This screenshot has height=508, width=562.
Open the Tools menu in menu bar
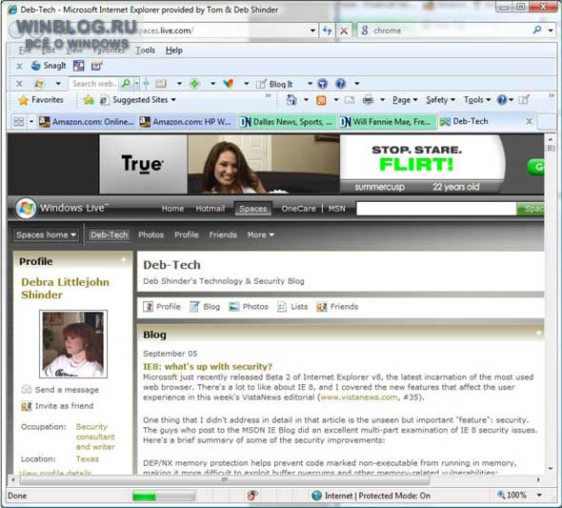[145, 51]
